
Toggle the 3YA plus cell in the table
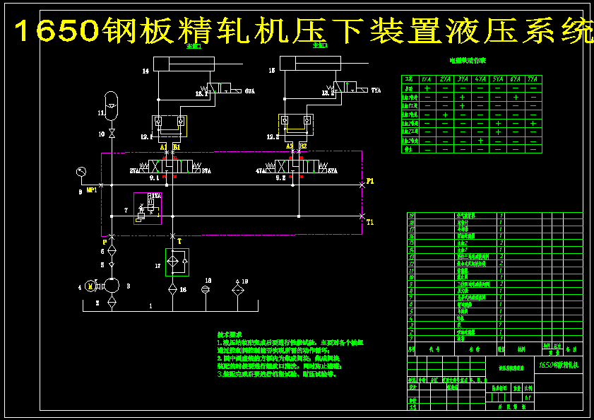click(462, 98)
